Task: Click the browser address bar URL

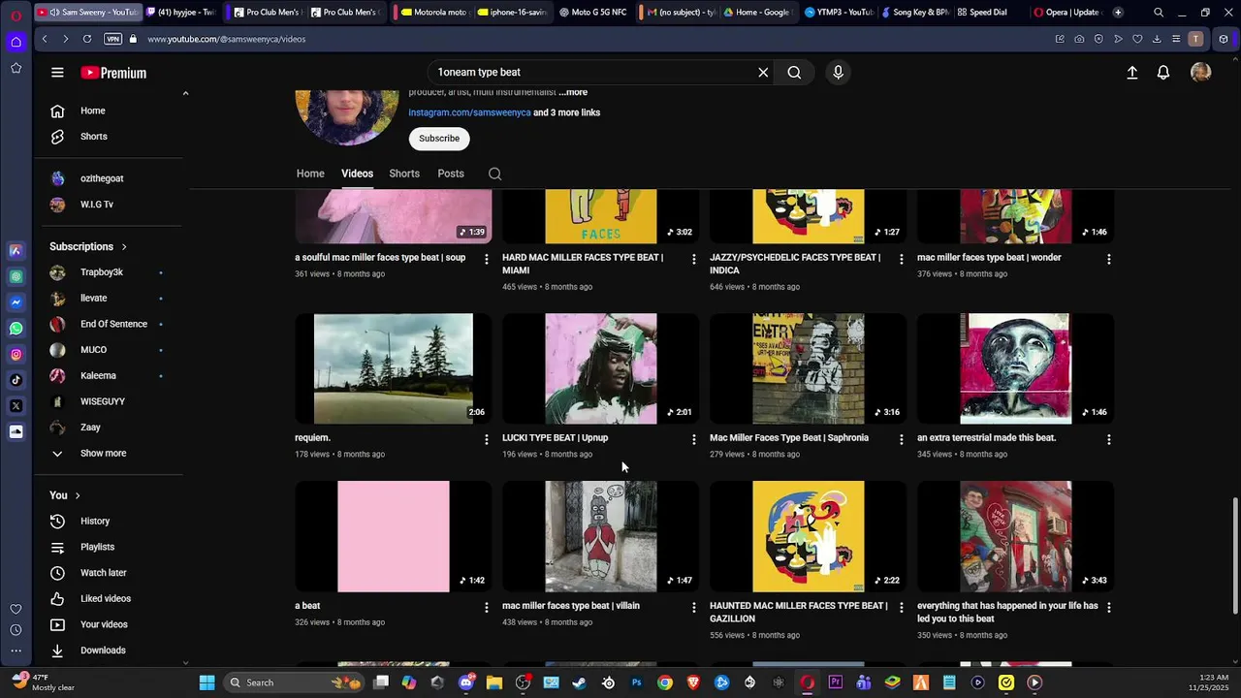Action: (226, 39)
